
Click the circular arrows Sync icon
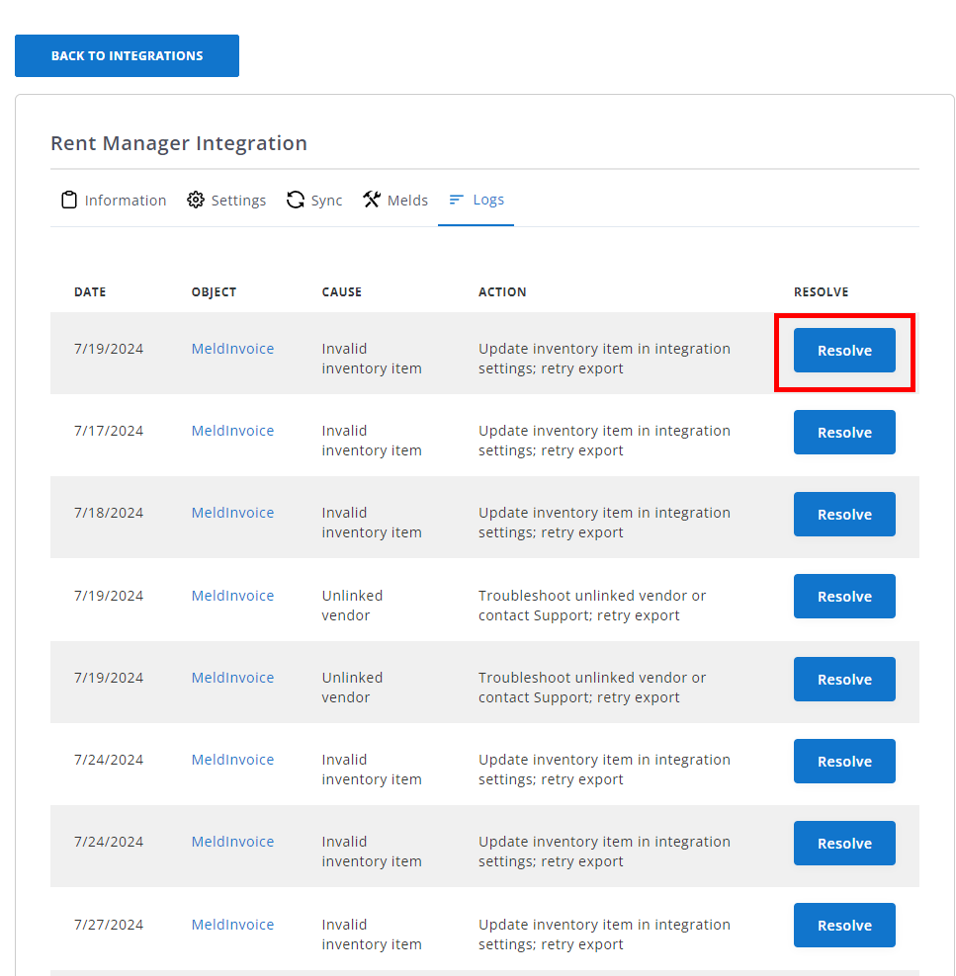(x=295, y=201)
